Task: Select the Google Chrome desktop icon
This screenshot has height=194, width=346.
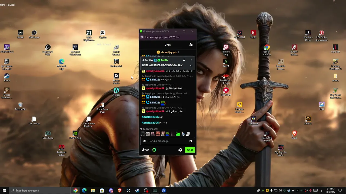Action: click(x=267, y=50)
